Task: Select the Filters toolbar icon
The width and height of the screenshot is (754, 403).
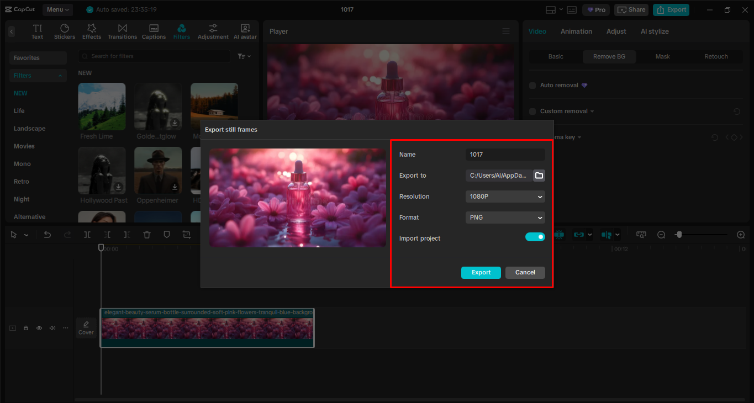Action: 181,31
